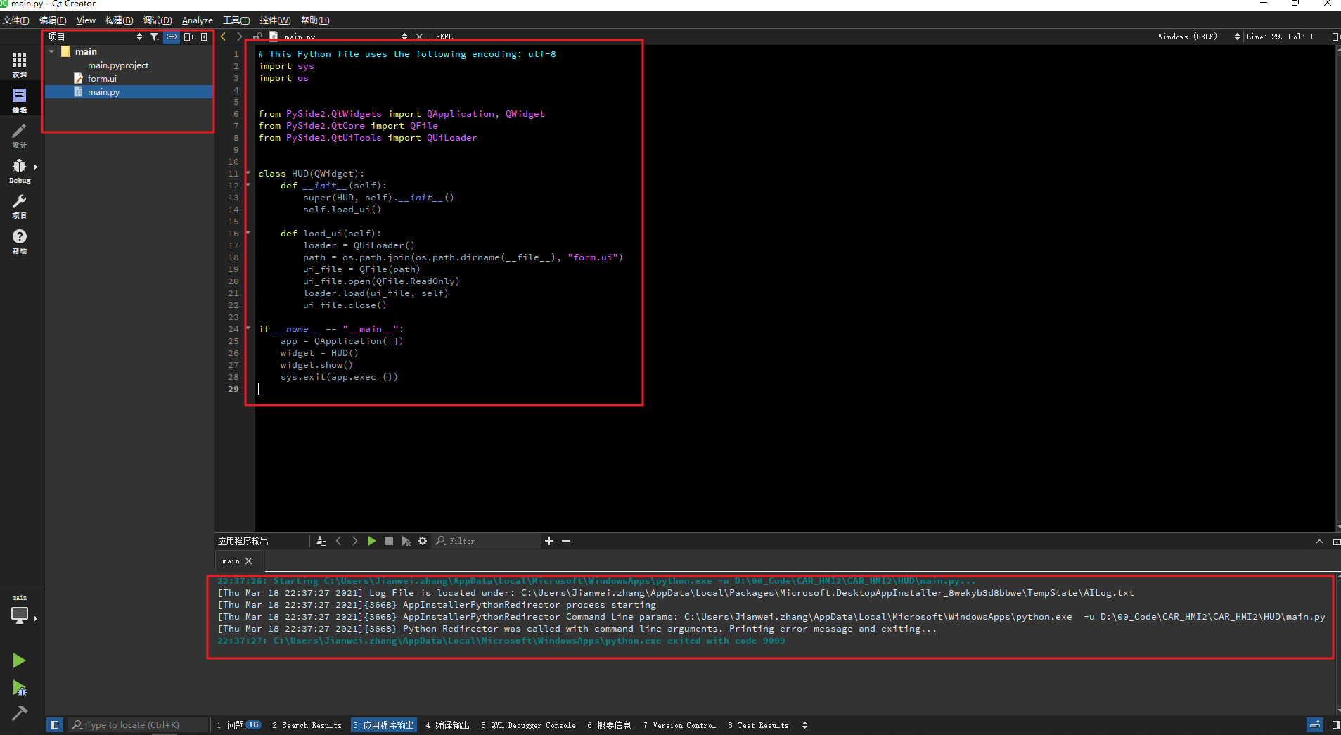Switch to Edit mode in the sidebar
This screenshot has height=735, width=1341.
tap(20, 100)
